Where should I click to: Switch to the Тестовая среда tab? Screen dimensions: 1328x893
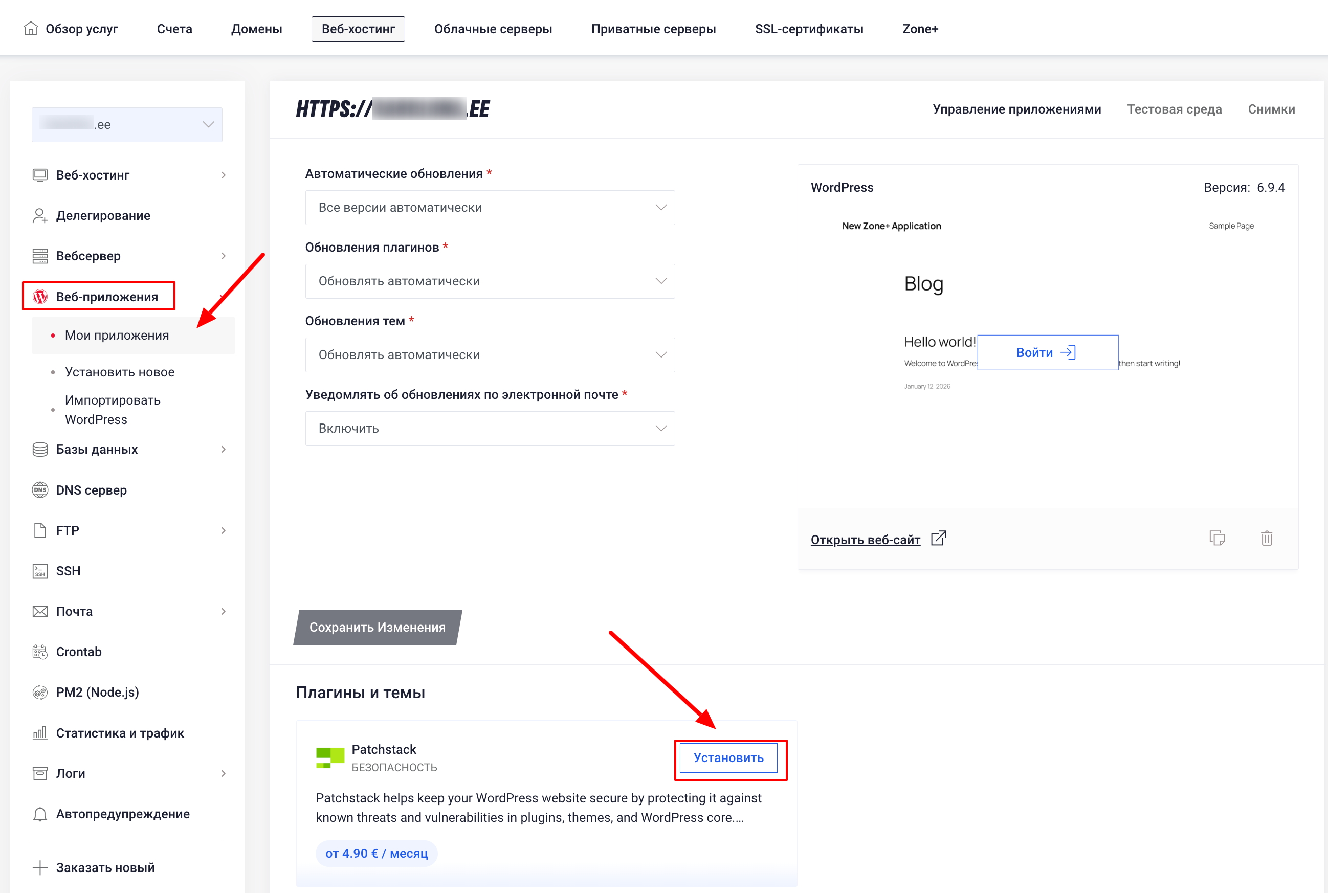point(1174,109)
